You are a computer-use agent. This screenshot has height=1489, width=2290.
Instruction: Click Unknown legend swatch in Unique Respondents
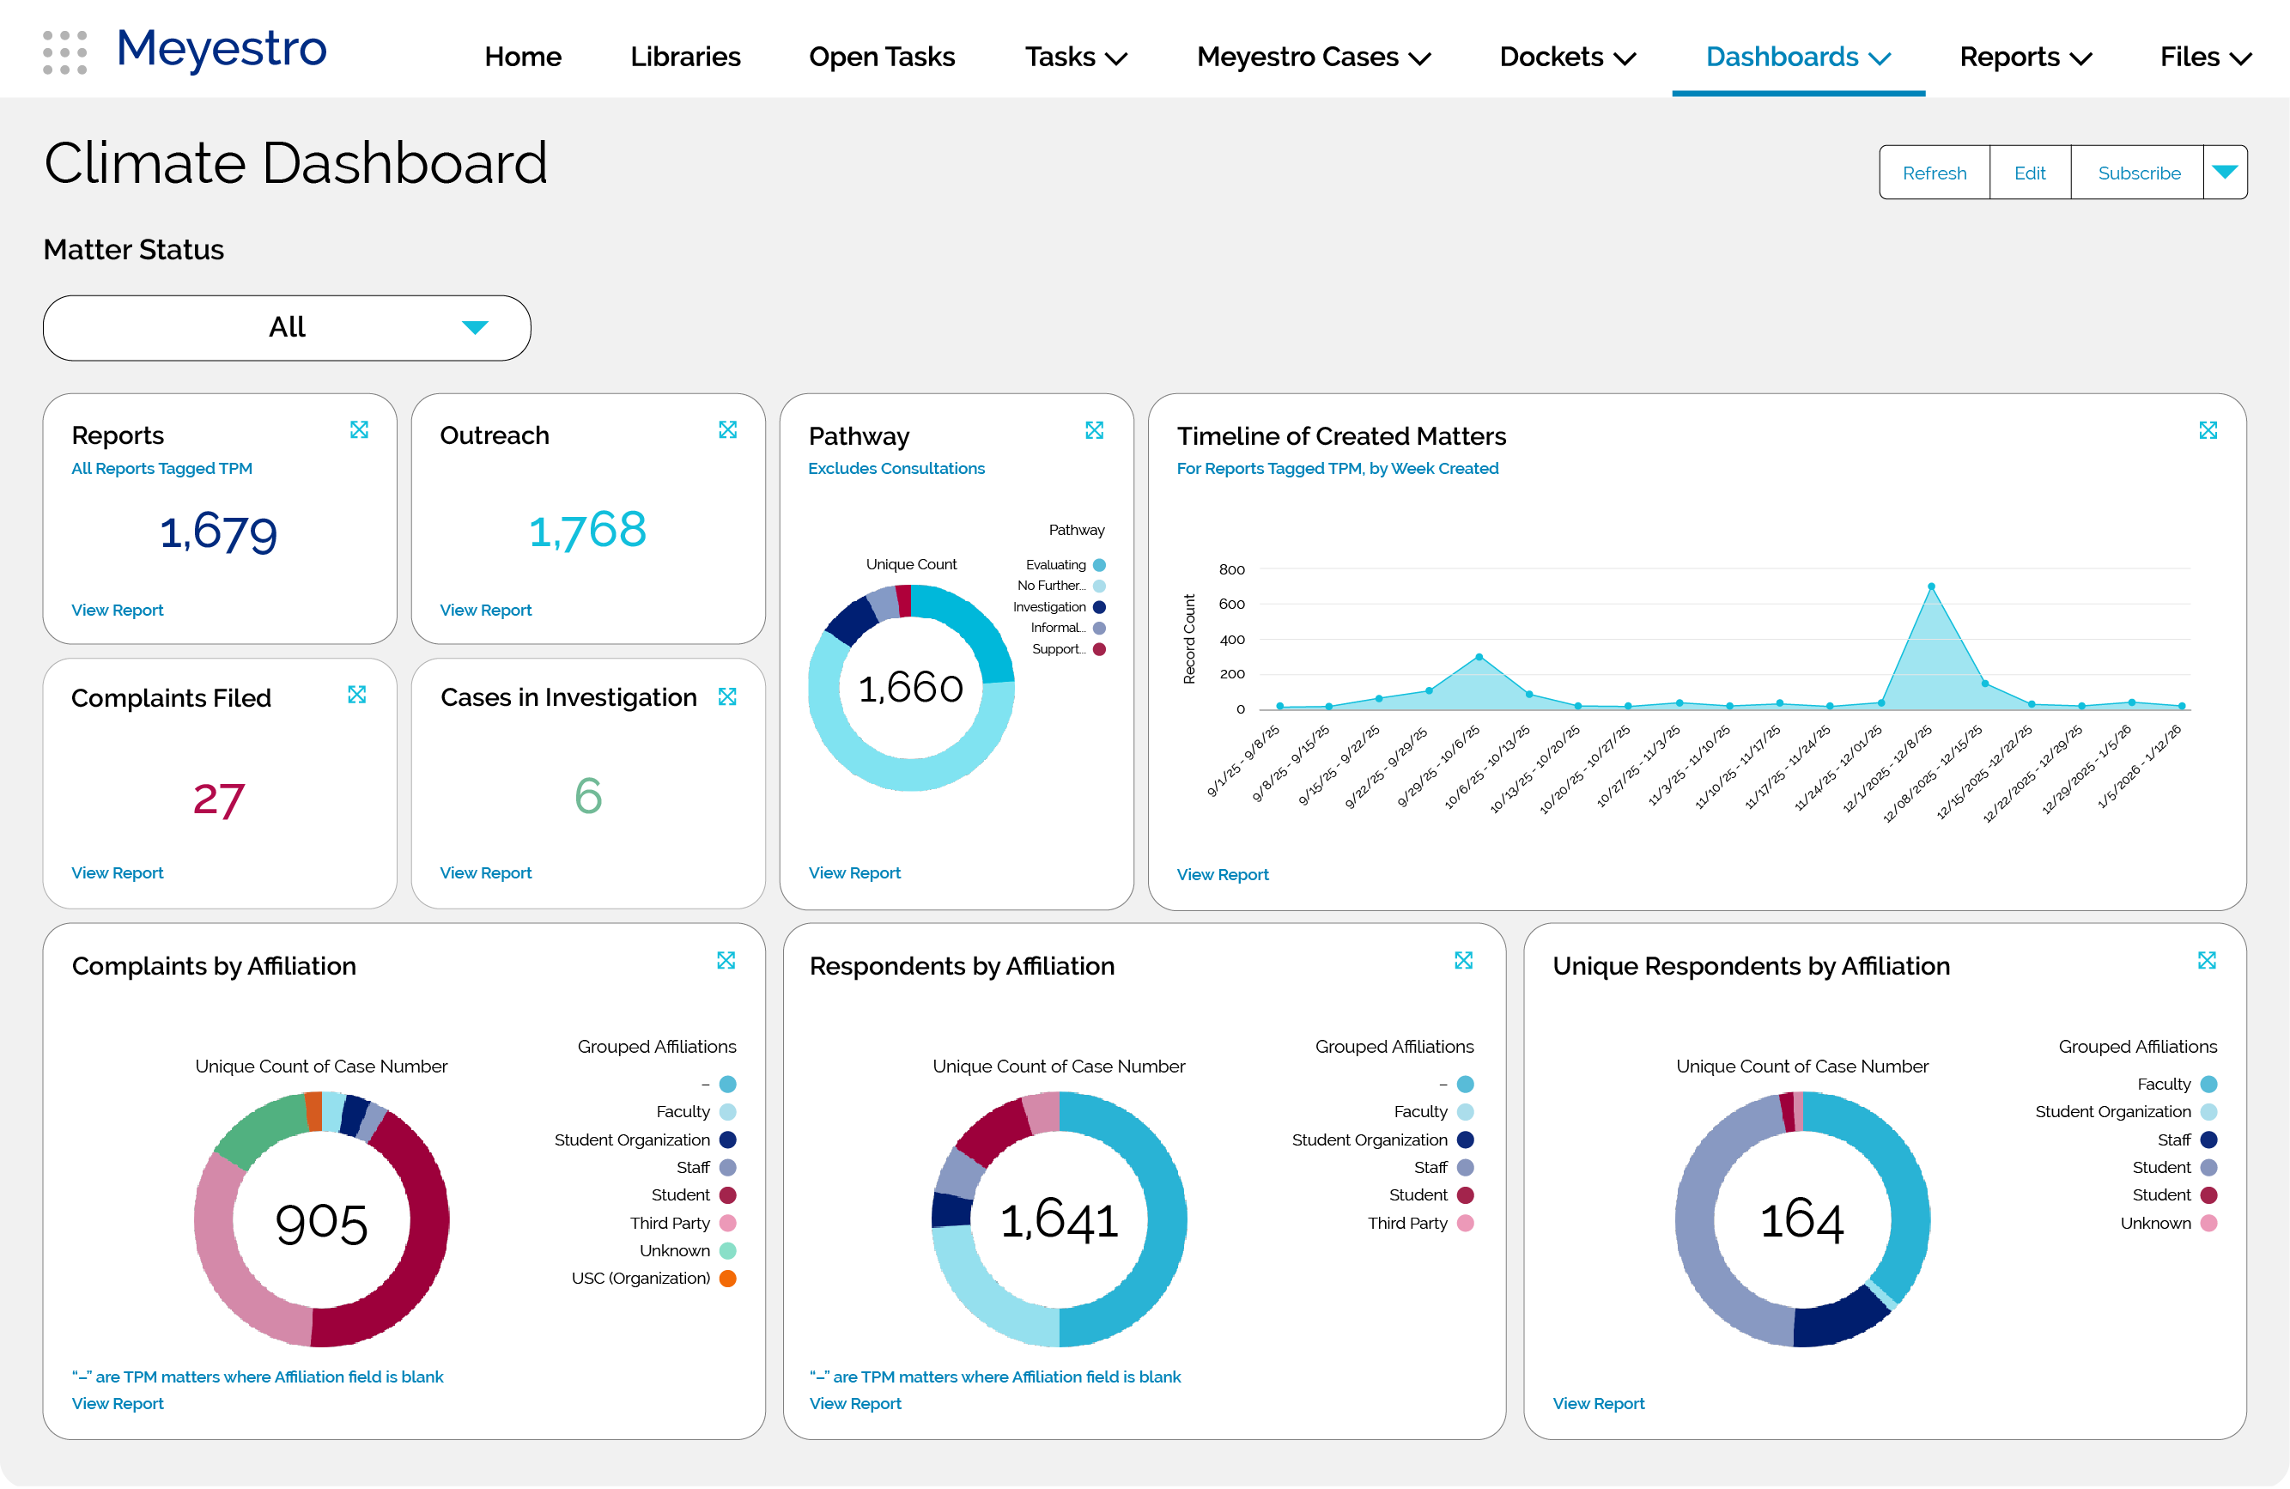coord(2209,1225)
